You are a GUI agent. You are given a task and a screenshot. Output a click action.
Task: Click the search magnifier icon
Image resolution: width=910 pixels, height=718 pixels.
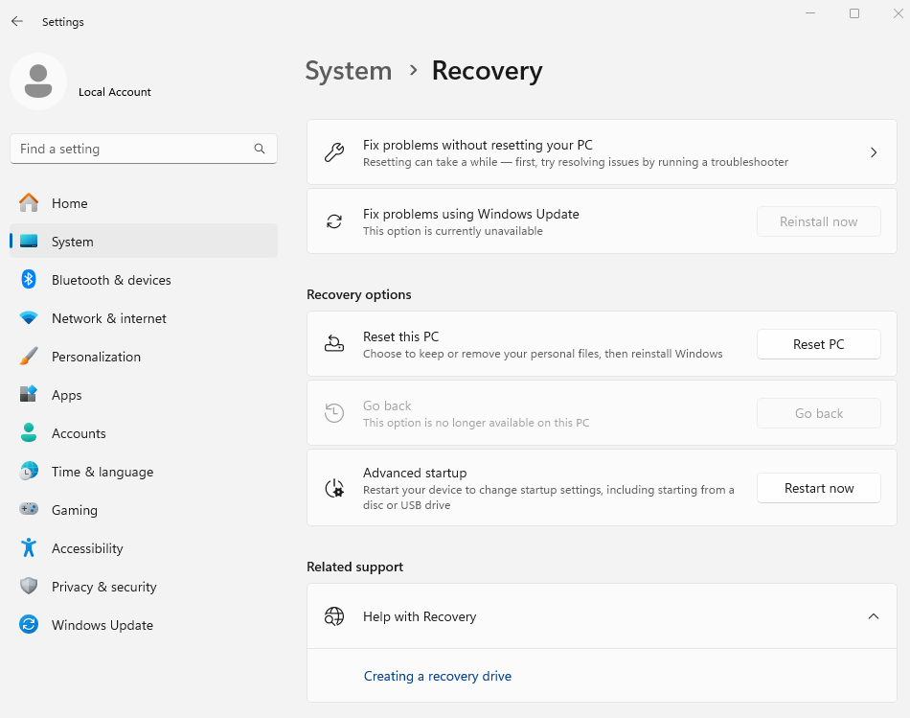point(260,149)
